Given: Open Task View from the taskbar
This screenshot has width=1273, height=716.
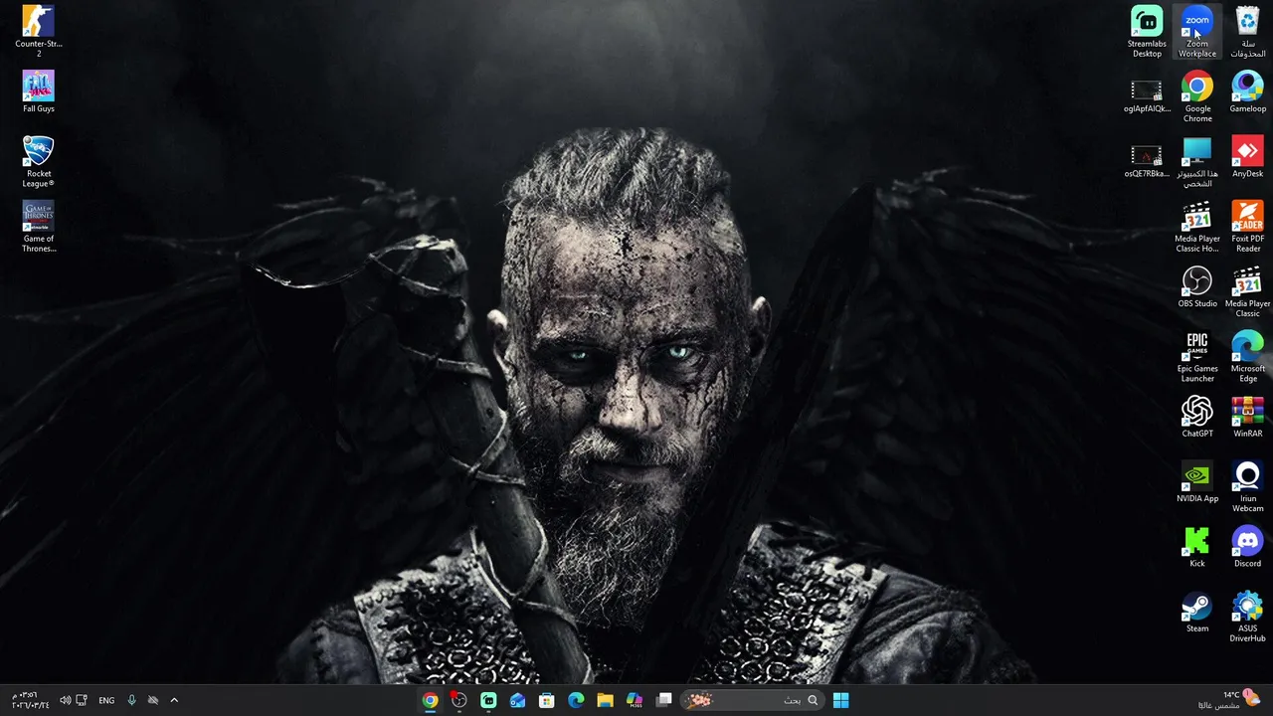Looking at the screenshot, I should tap(664, 700).
